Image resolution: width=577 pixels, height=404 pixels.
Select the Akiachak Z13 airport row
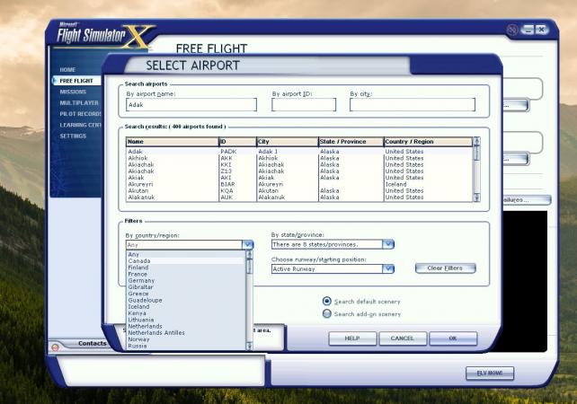point(299,171)
